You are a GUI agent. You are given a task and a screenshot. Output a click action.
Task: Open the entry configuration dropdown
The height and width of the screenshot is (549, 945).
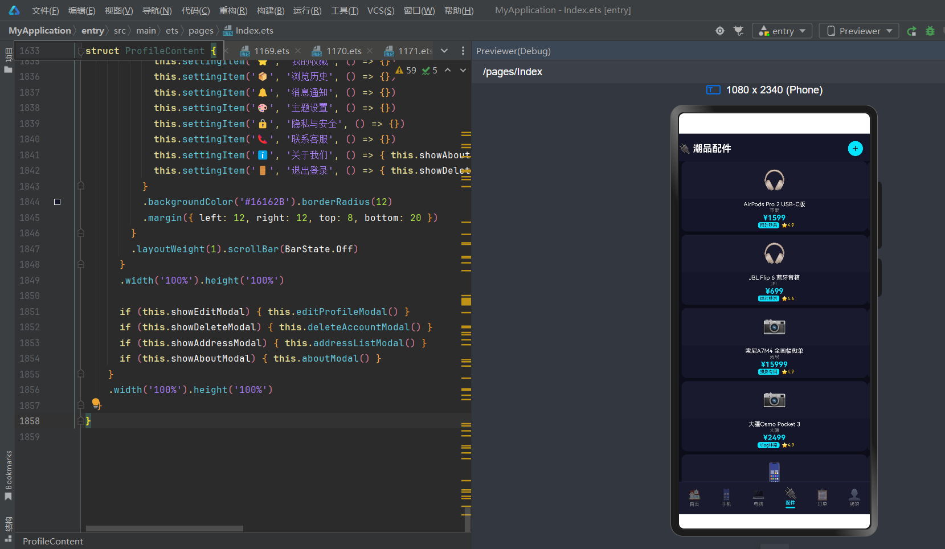tap(782, 31)
